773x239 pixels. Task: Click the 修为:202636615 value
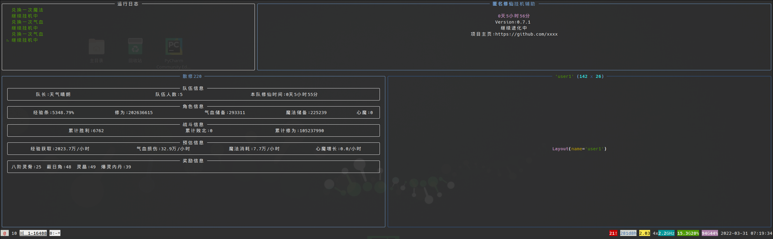pyautogui.click(x=134, y=113)
